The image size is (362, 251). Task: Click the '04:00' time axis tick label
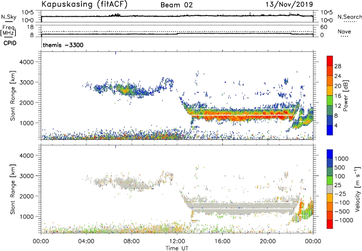[86, 241]
